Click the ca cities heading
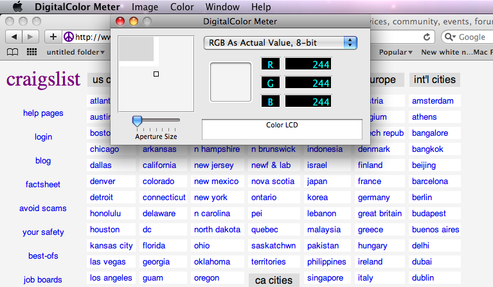The image size is (493, 287). click(x=274, y=280)
